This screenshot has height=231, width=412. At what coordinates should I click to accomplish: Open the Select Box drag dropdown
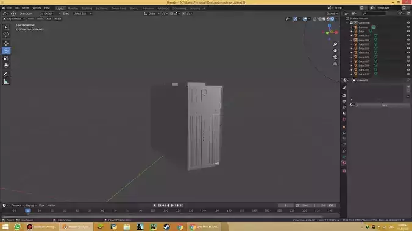point(82,13)
